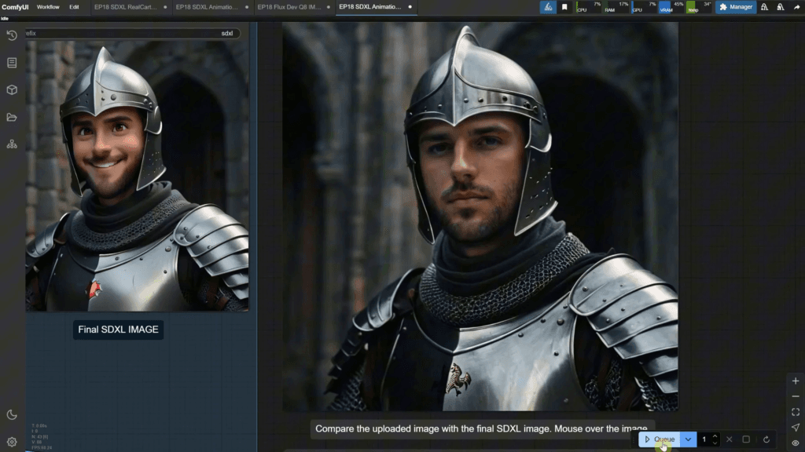Open the model library tree icon

(x=12, y=144)
